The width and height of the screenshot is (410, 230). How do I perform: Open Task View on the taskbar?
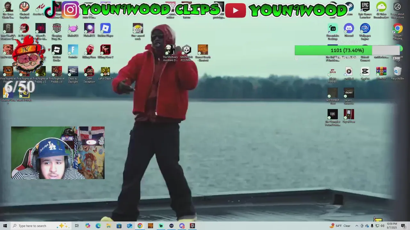(x=77, y=226)
